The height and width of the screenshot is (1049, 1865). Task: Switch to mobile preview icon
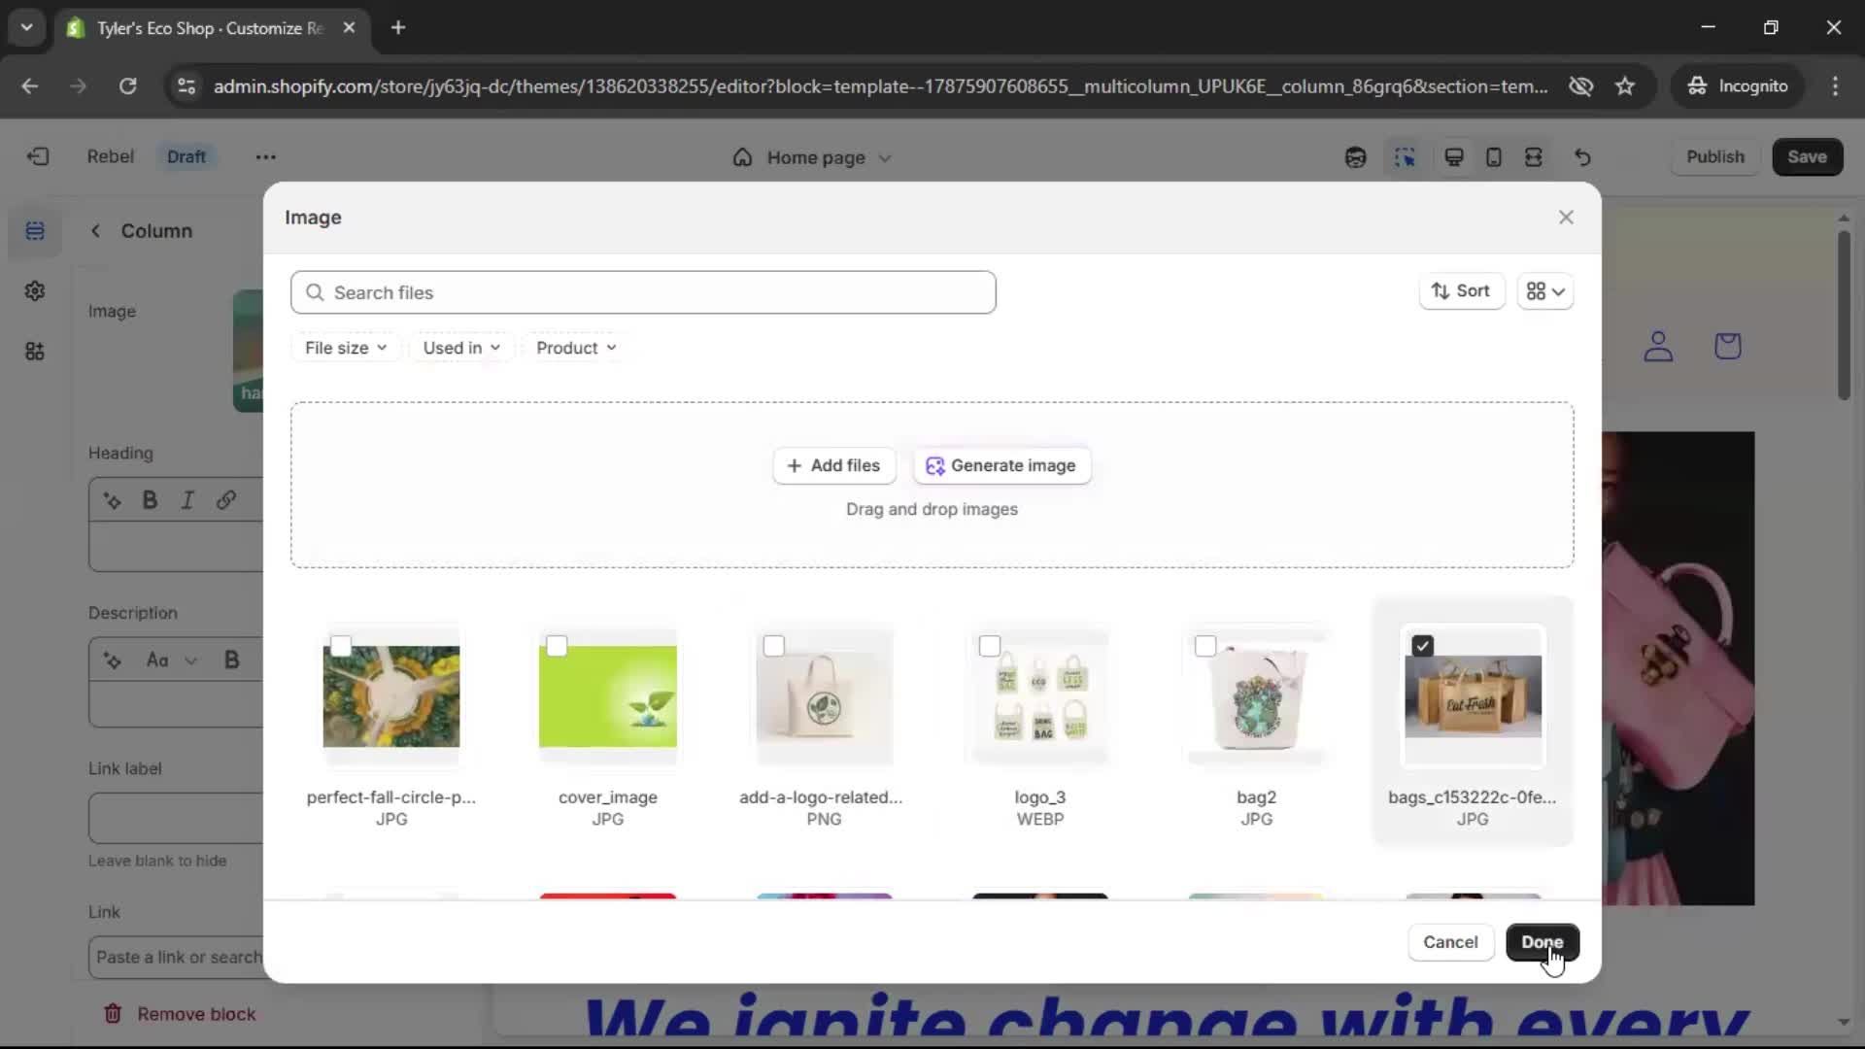[x=1494, y=157]
